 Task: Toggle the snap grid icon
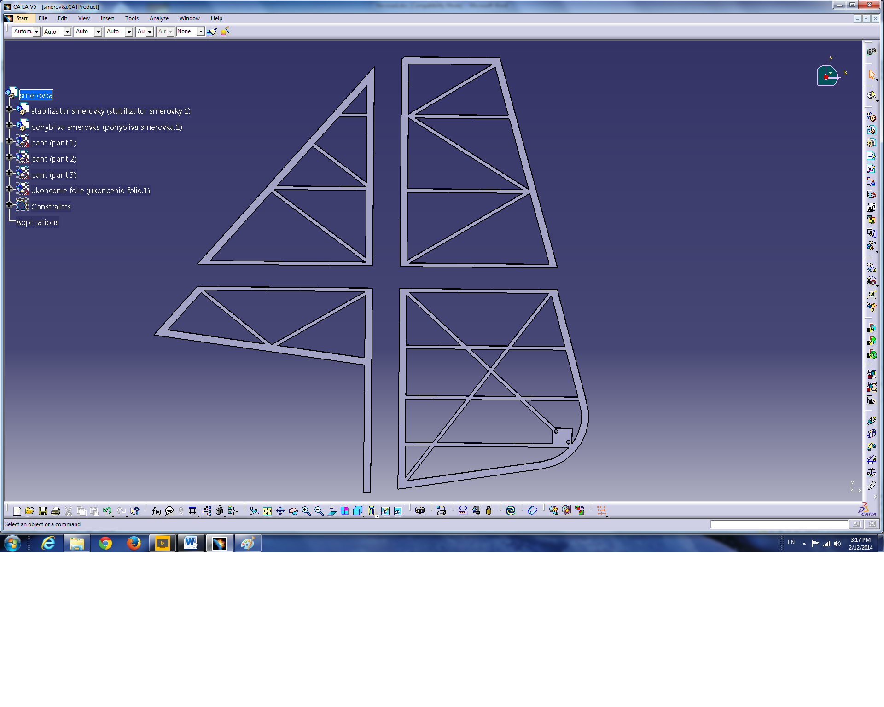point(601,510)
